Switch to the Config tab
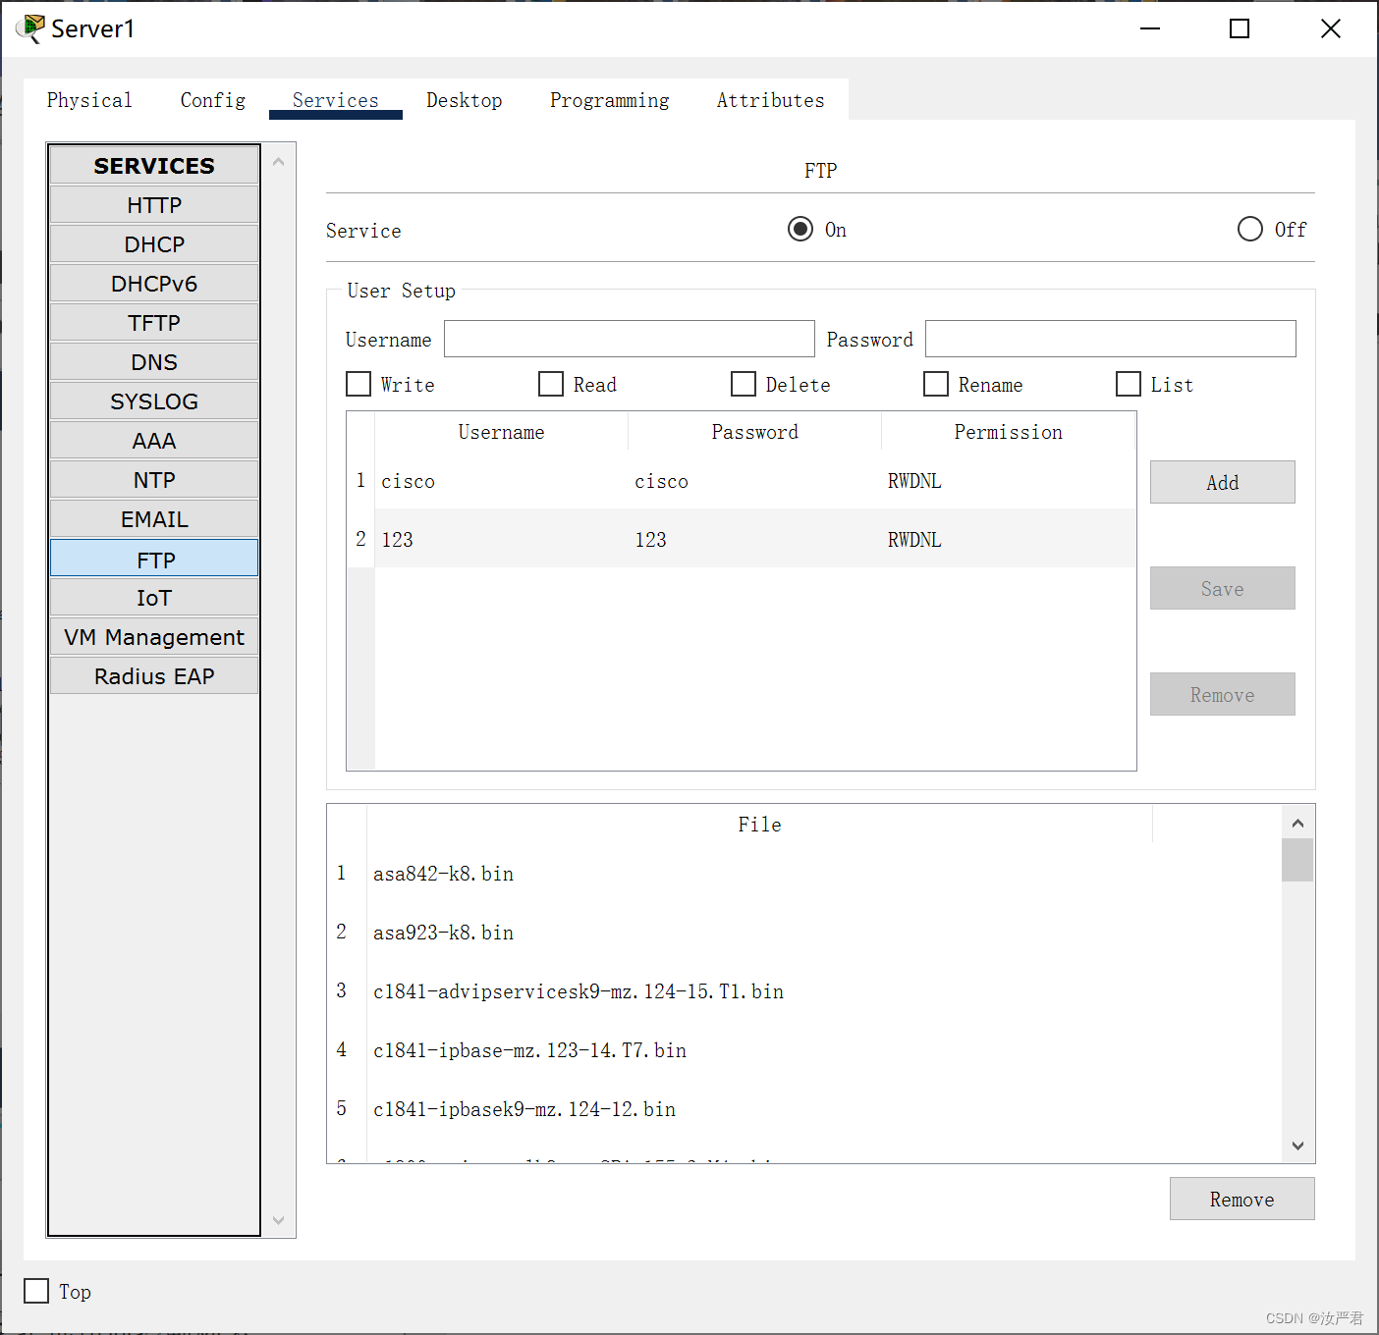 213,100
